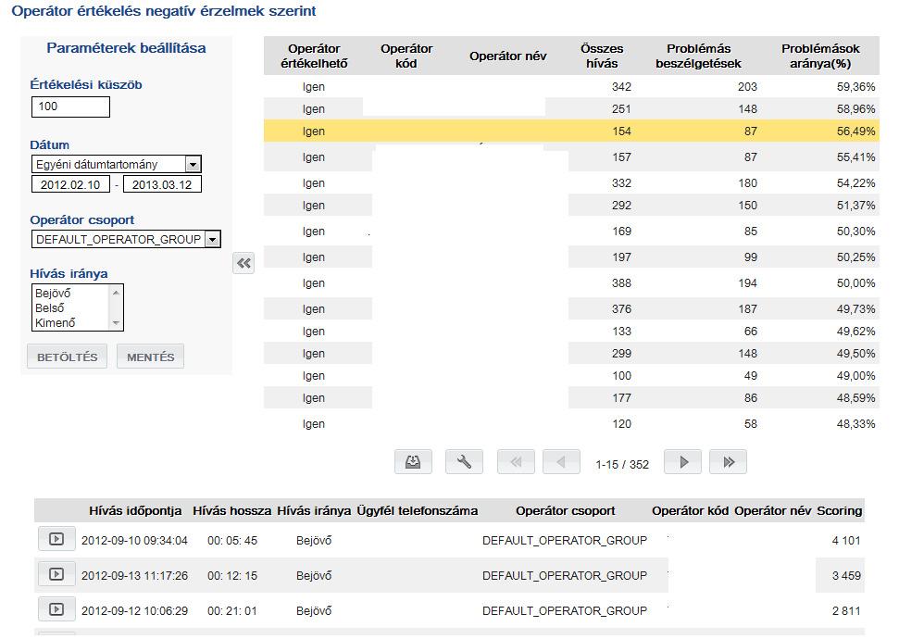899x639 pixels.
Task: Select Belső in Hívás iránya list
Action: coord(50,308)
